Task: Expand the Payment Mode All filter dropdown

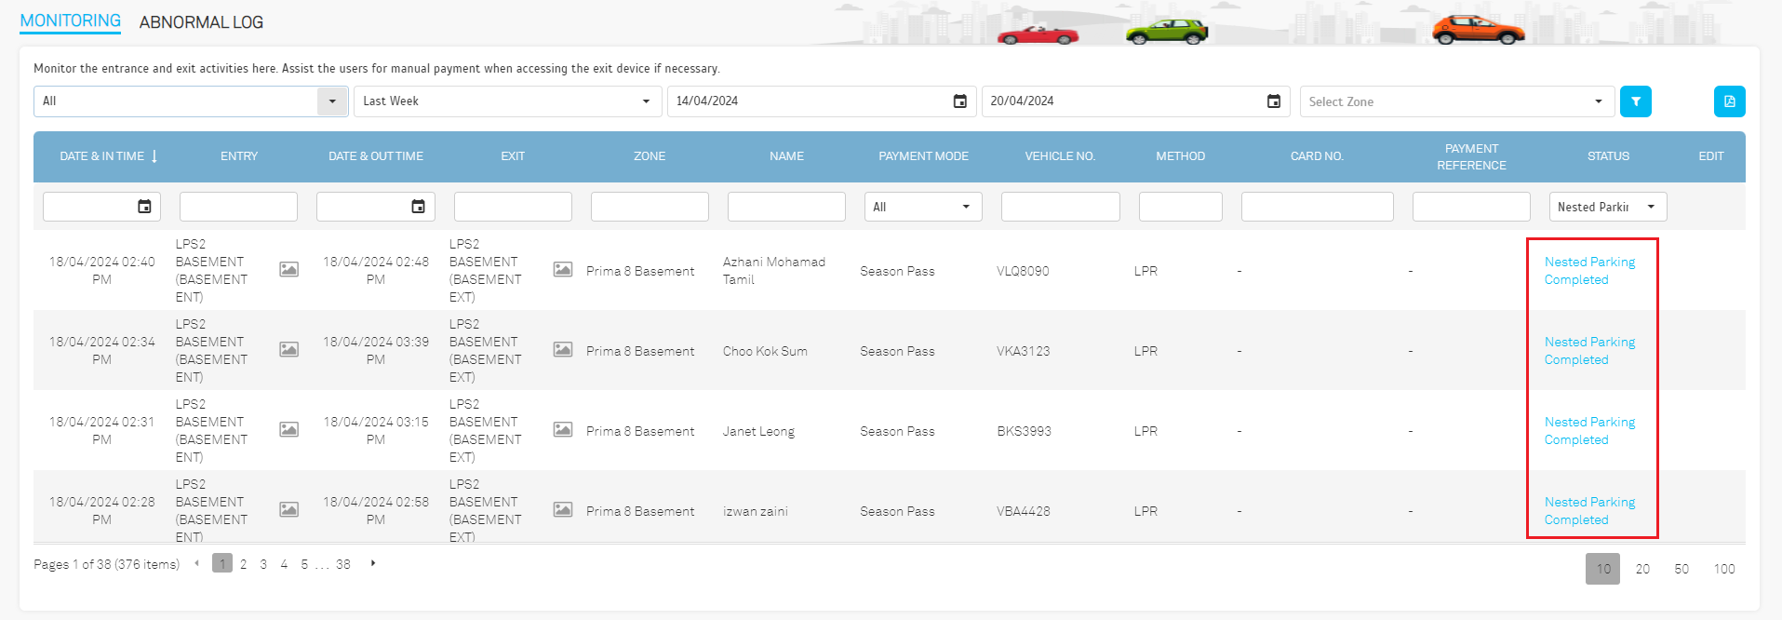Action: pyautogui.click(x=965, y=207)
